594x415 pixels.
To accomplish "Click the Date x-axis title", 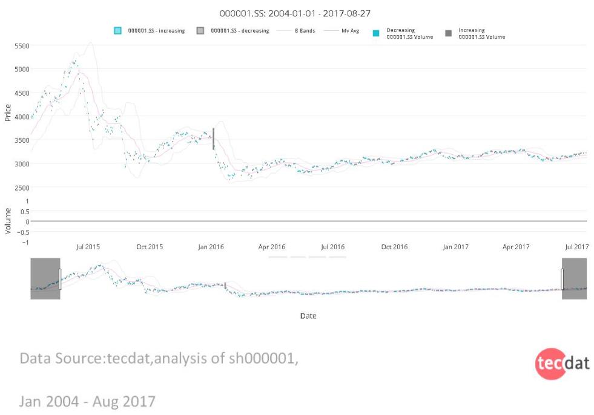I will pyautogui.click(x=308, y=316).
